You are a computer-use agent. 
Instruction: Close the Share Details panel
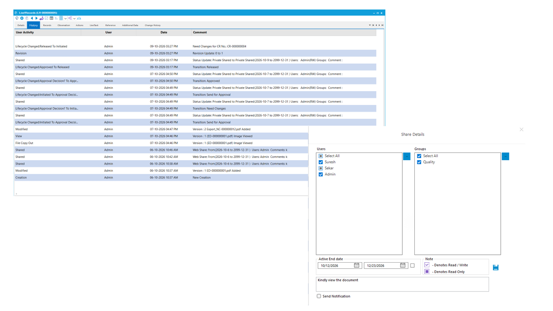521,130
